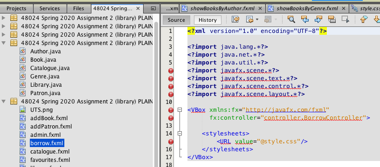This screenshot has width=380, height=167.
Task: Switch to History view
Action: [207, 20]
